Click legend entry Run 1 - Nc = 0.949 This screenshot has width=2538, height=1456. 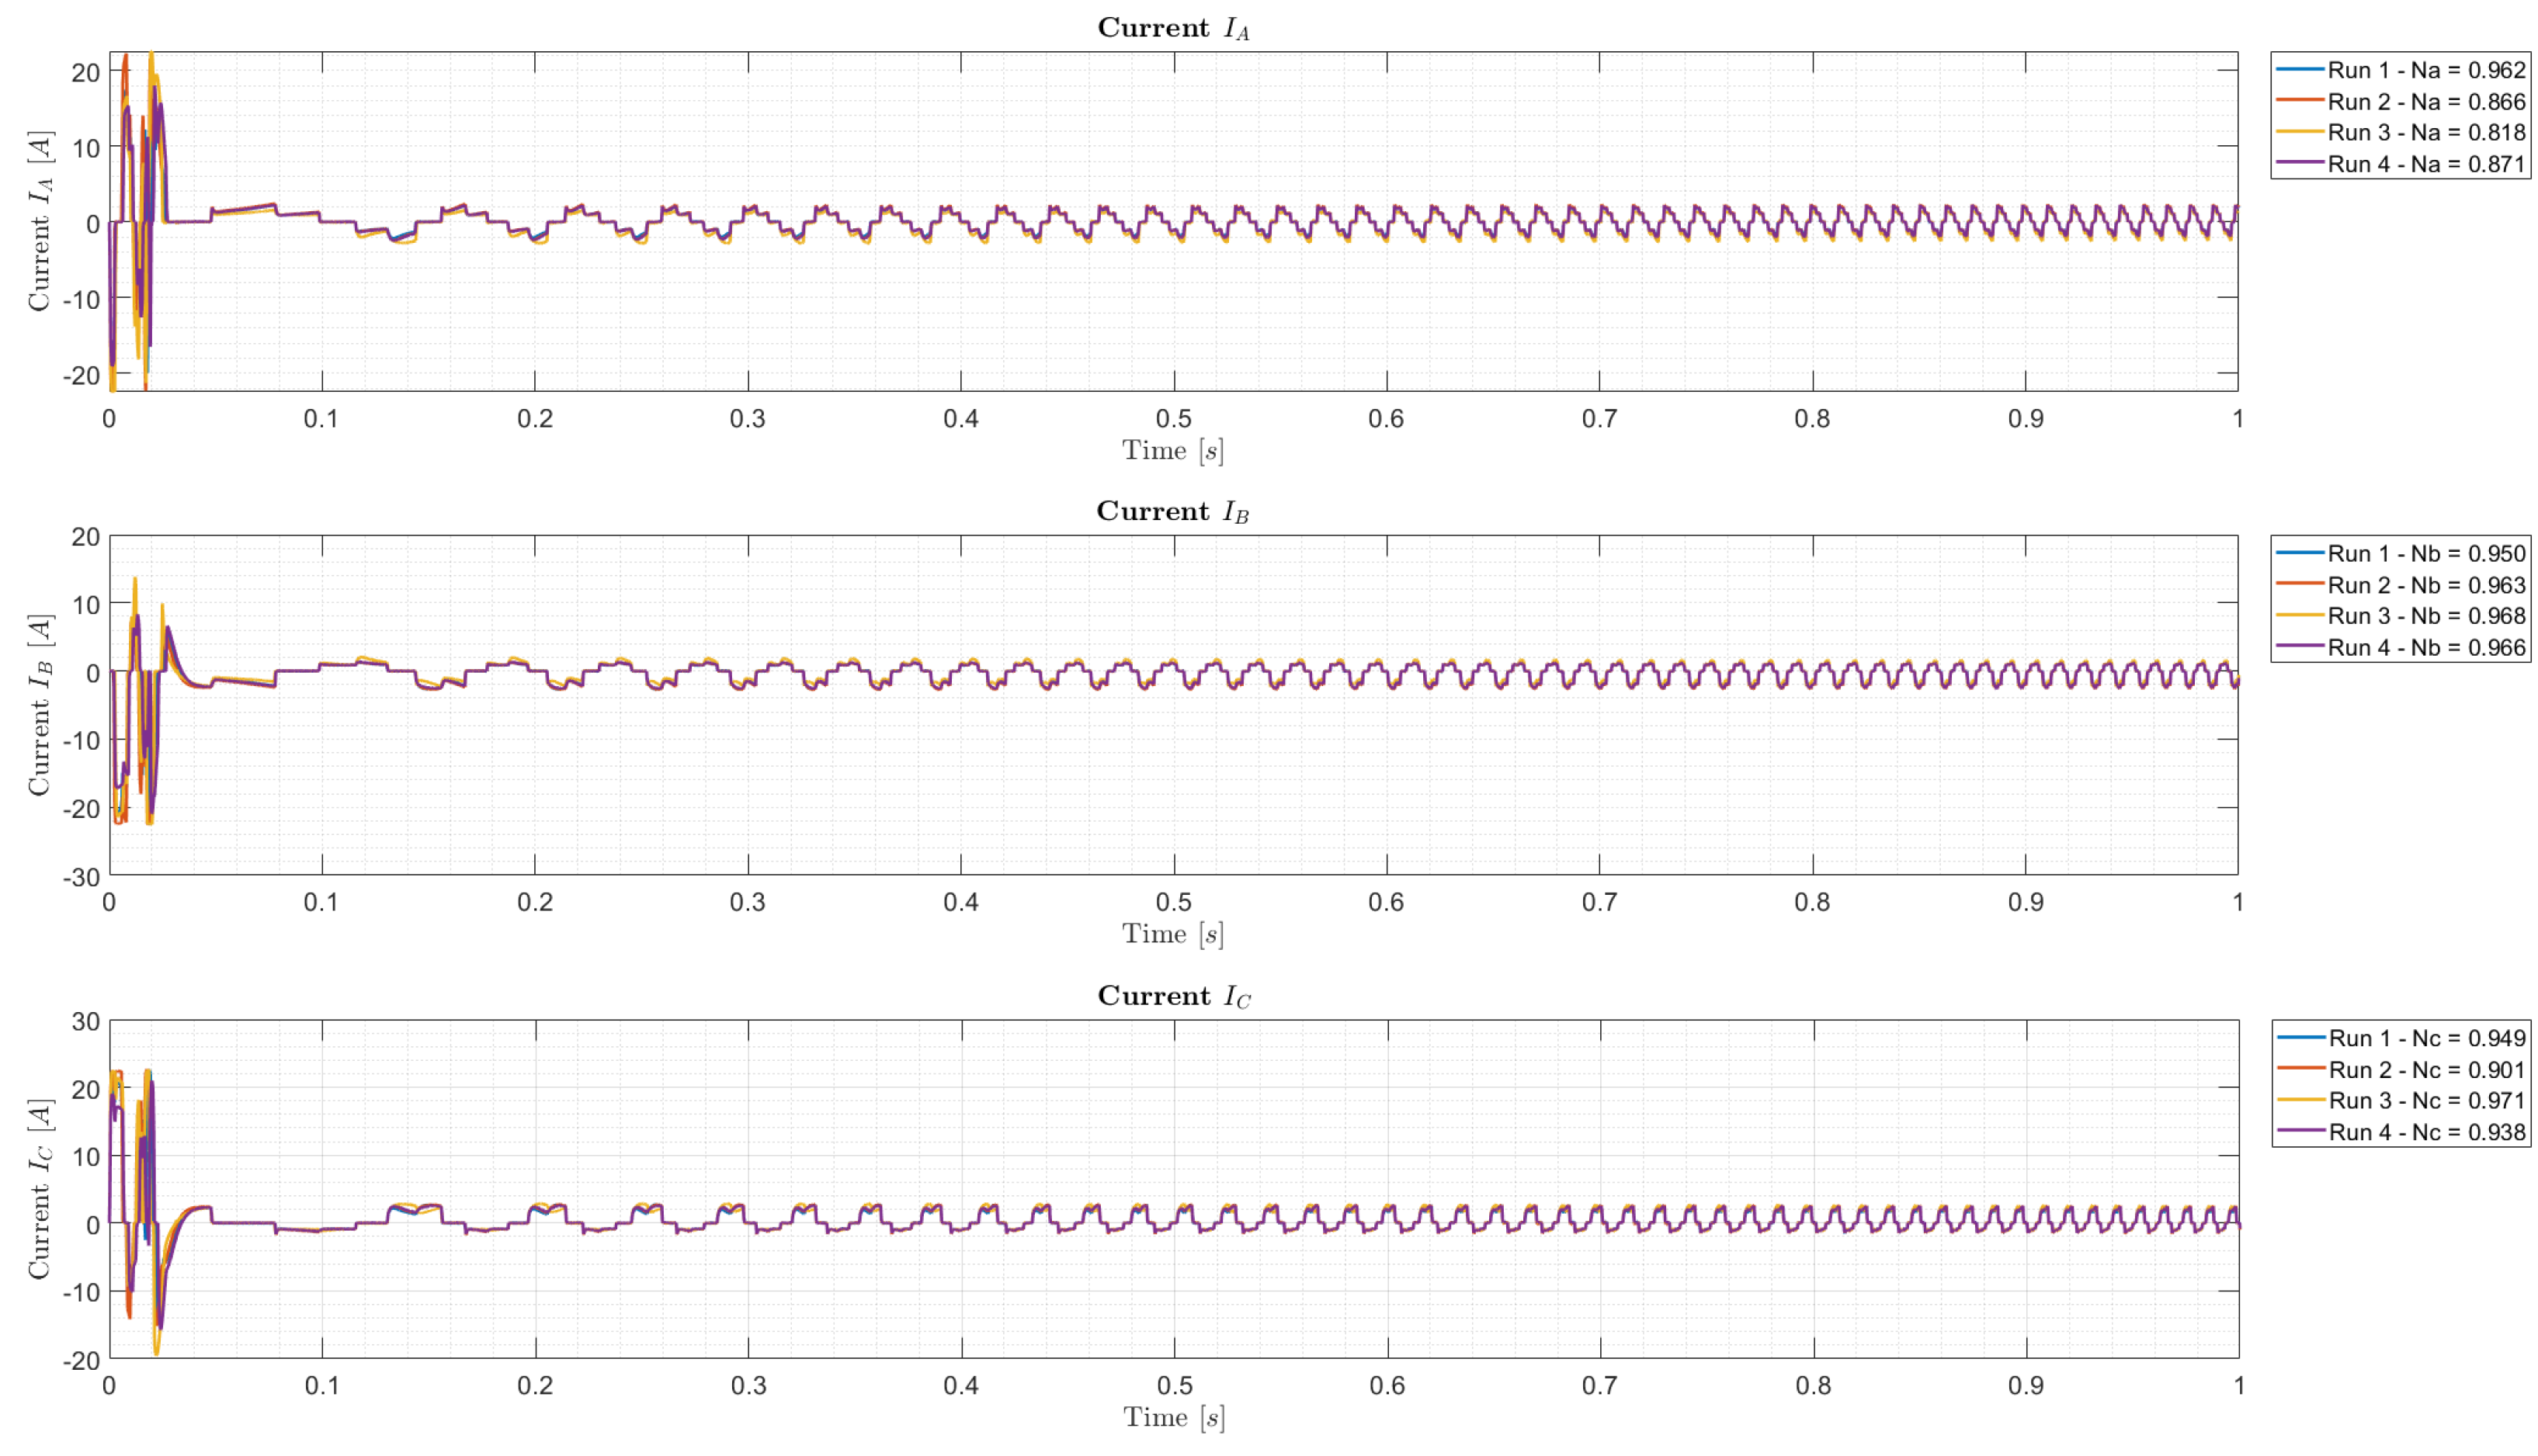pos(2426,1038)
